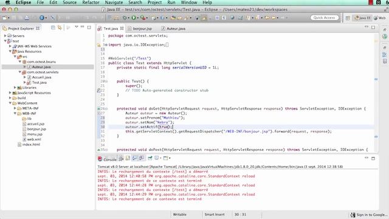Minimize the editor area
389x219 pixels.
pyautogui.click(x=367, y=27)
